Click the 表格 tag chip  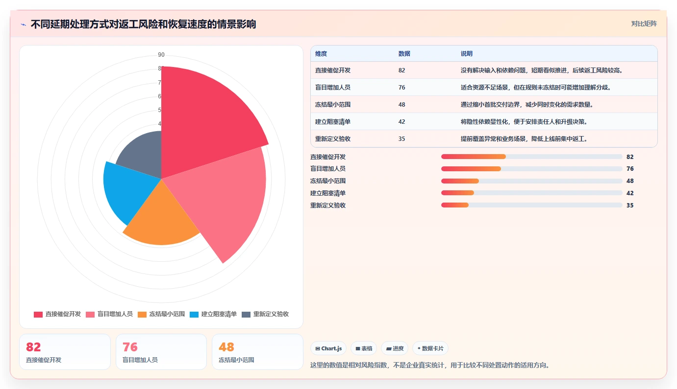pyautogui.click(x=364, y=348)
